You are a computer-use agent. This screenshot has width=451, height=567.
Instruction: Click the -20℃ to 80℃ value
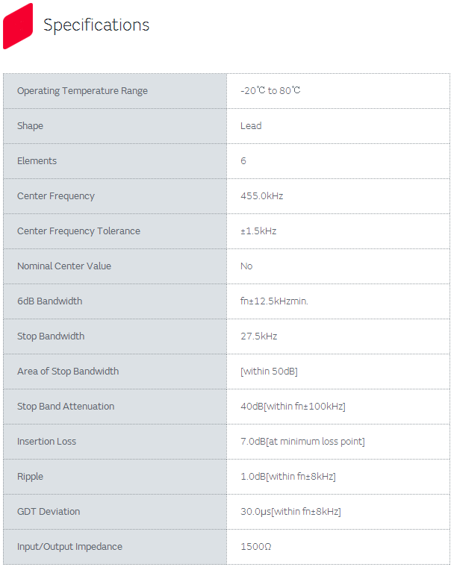pos(270,91)
